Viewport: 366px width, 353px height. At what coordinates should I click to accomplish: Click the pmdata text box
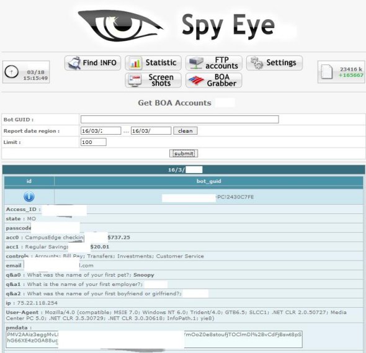[154, 339]
